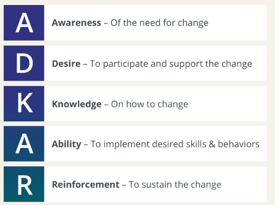Image resolution: width=275 pixels, height=205 pixels.
Task: Click the bold word Awareness
Action: tap(76, 23)
